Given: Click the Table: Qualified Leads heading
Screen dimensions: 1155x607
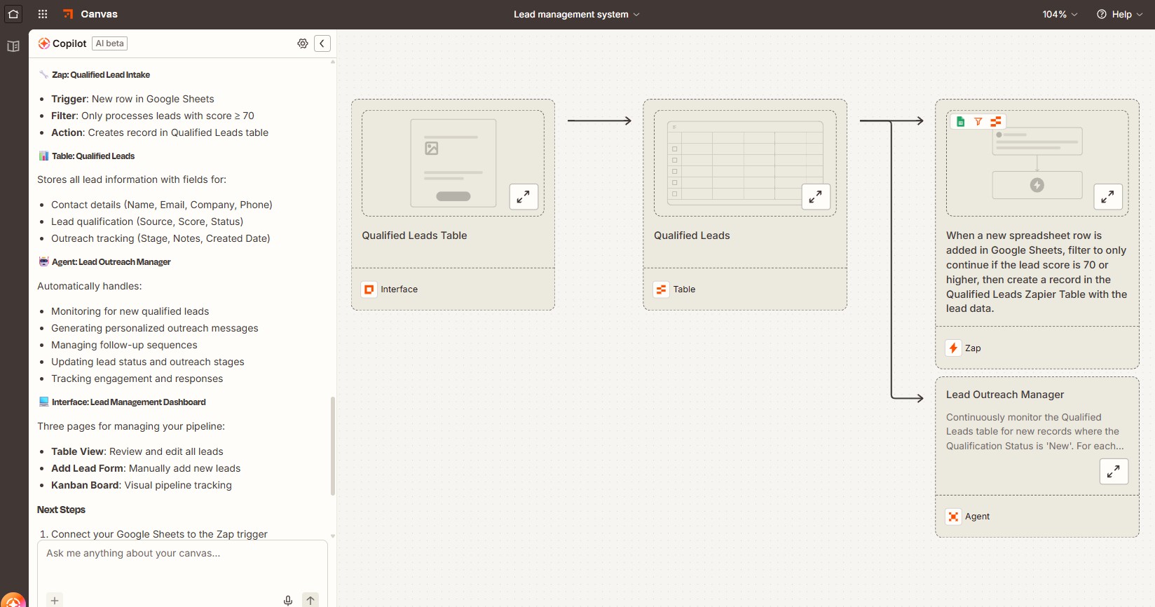Looking at the screenshot, I should [x=93, y=156].
